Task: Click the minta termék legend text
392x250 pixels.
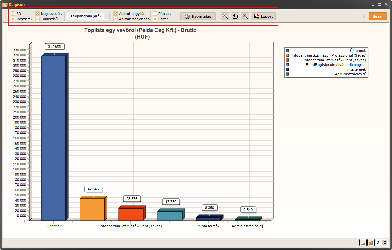Action: point(355,69)
